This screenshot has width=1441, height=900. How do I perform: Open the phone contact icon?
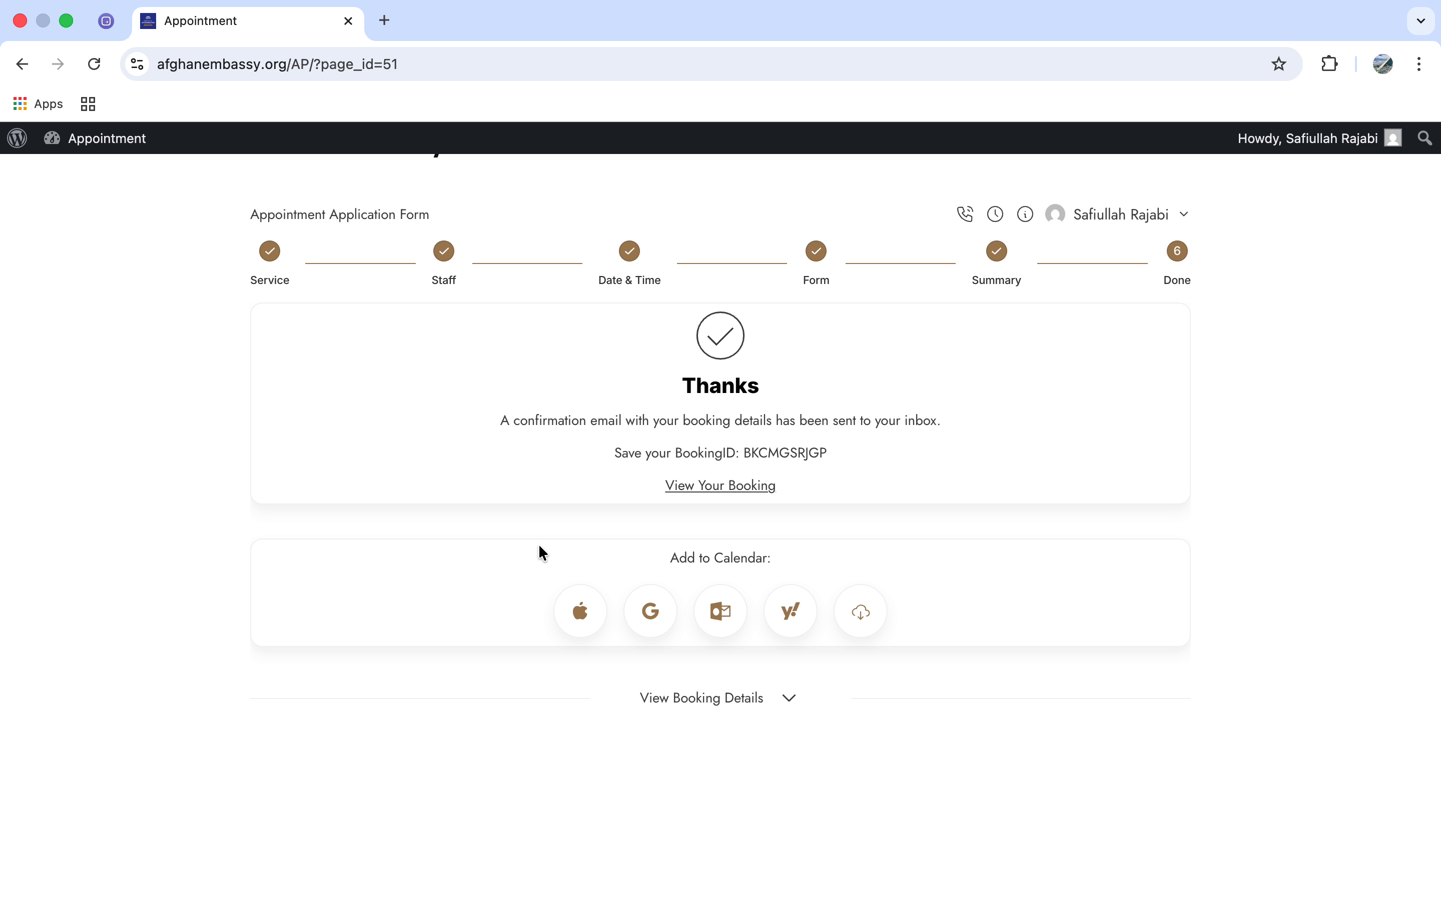click(965, 213)
